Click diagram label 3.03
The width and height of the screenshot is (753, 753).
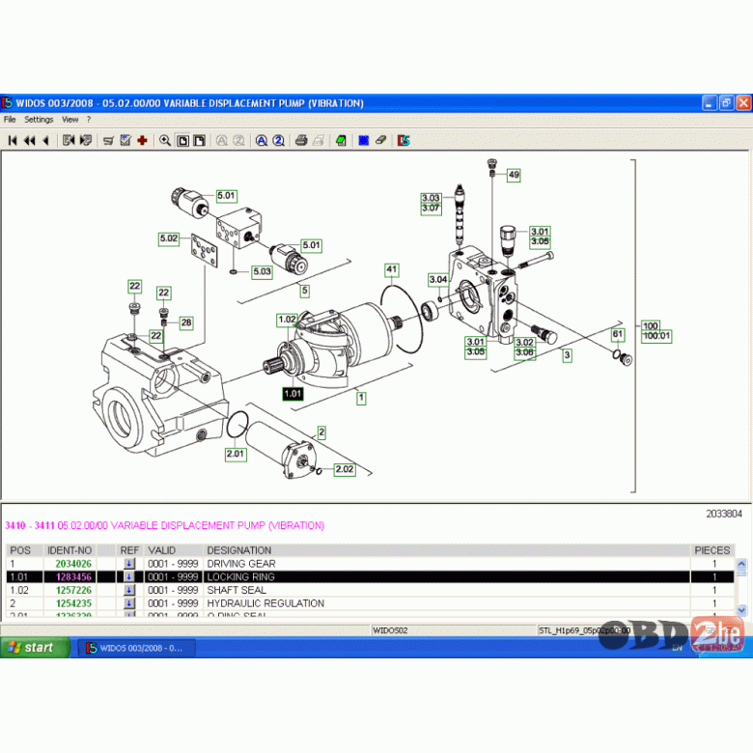[x=431, y=198]
